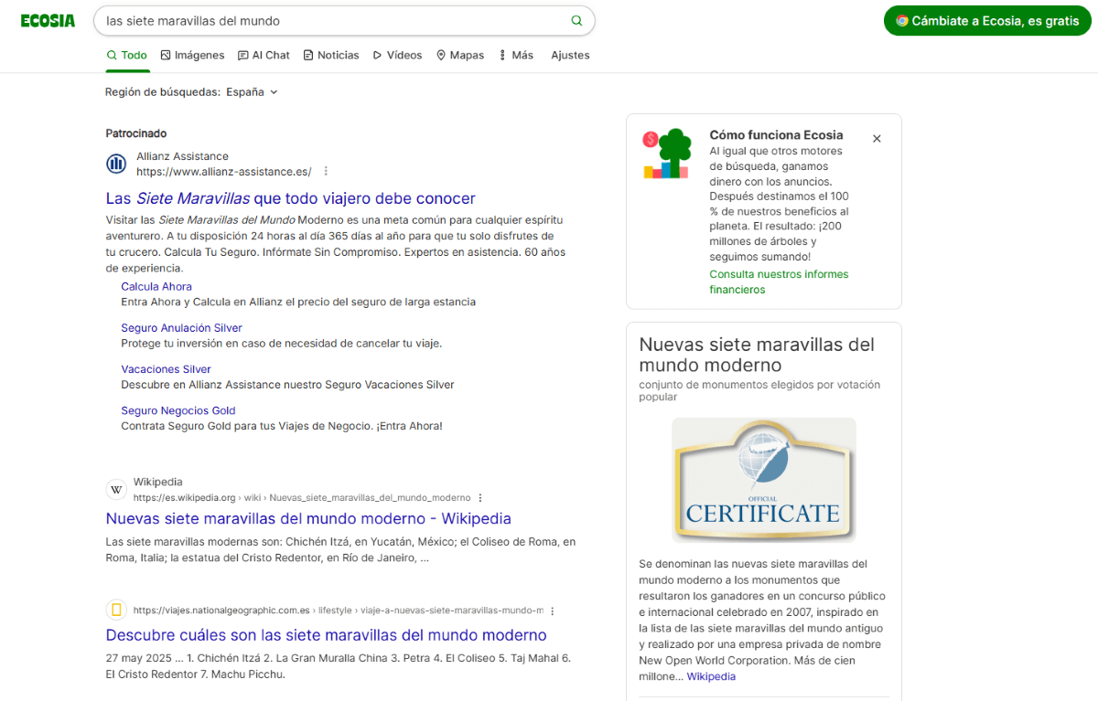Close the Cómo funciona Ecosia card
Image resolution: width=1098 pixels, height=701 pixels.
tap(877, 139)
